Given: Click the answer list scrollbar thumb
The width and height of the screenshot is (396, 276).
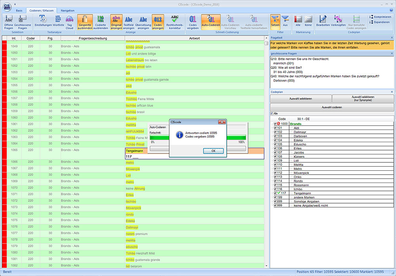Looking at the screenshot, I should coord(266,43).
